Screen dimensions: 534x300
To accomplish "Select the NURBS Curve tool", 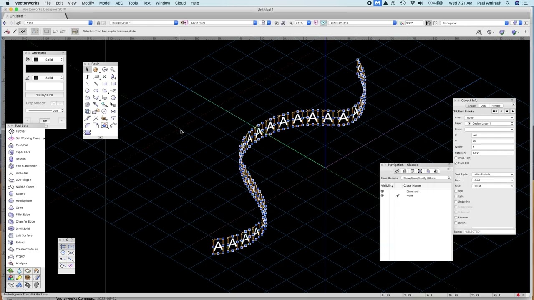I will click(x=25, y=187).
